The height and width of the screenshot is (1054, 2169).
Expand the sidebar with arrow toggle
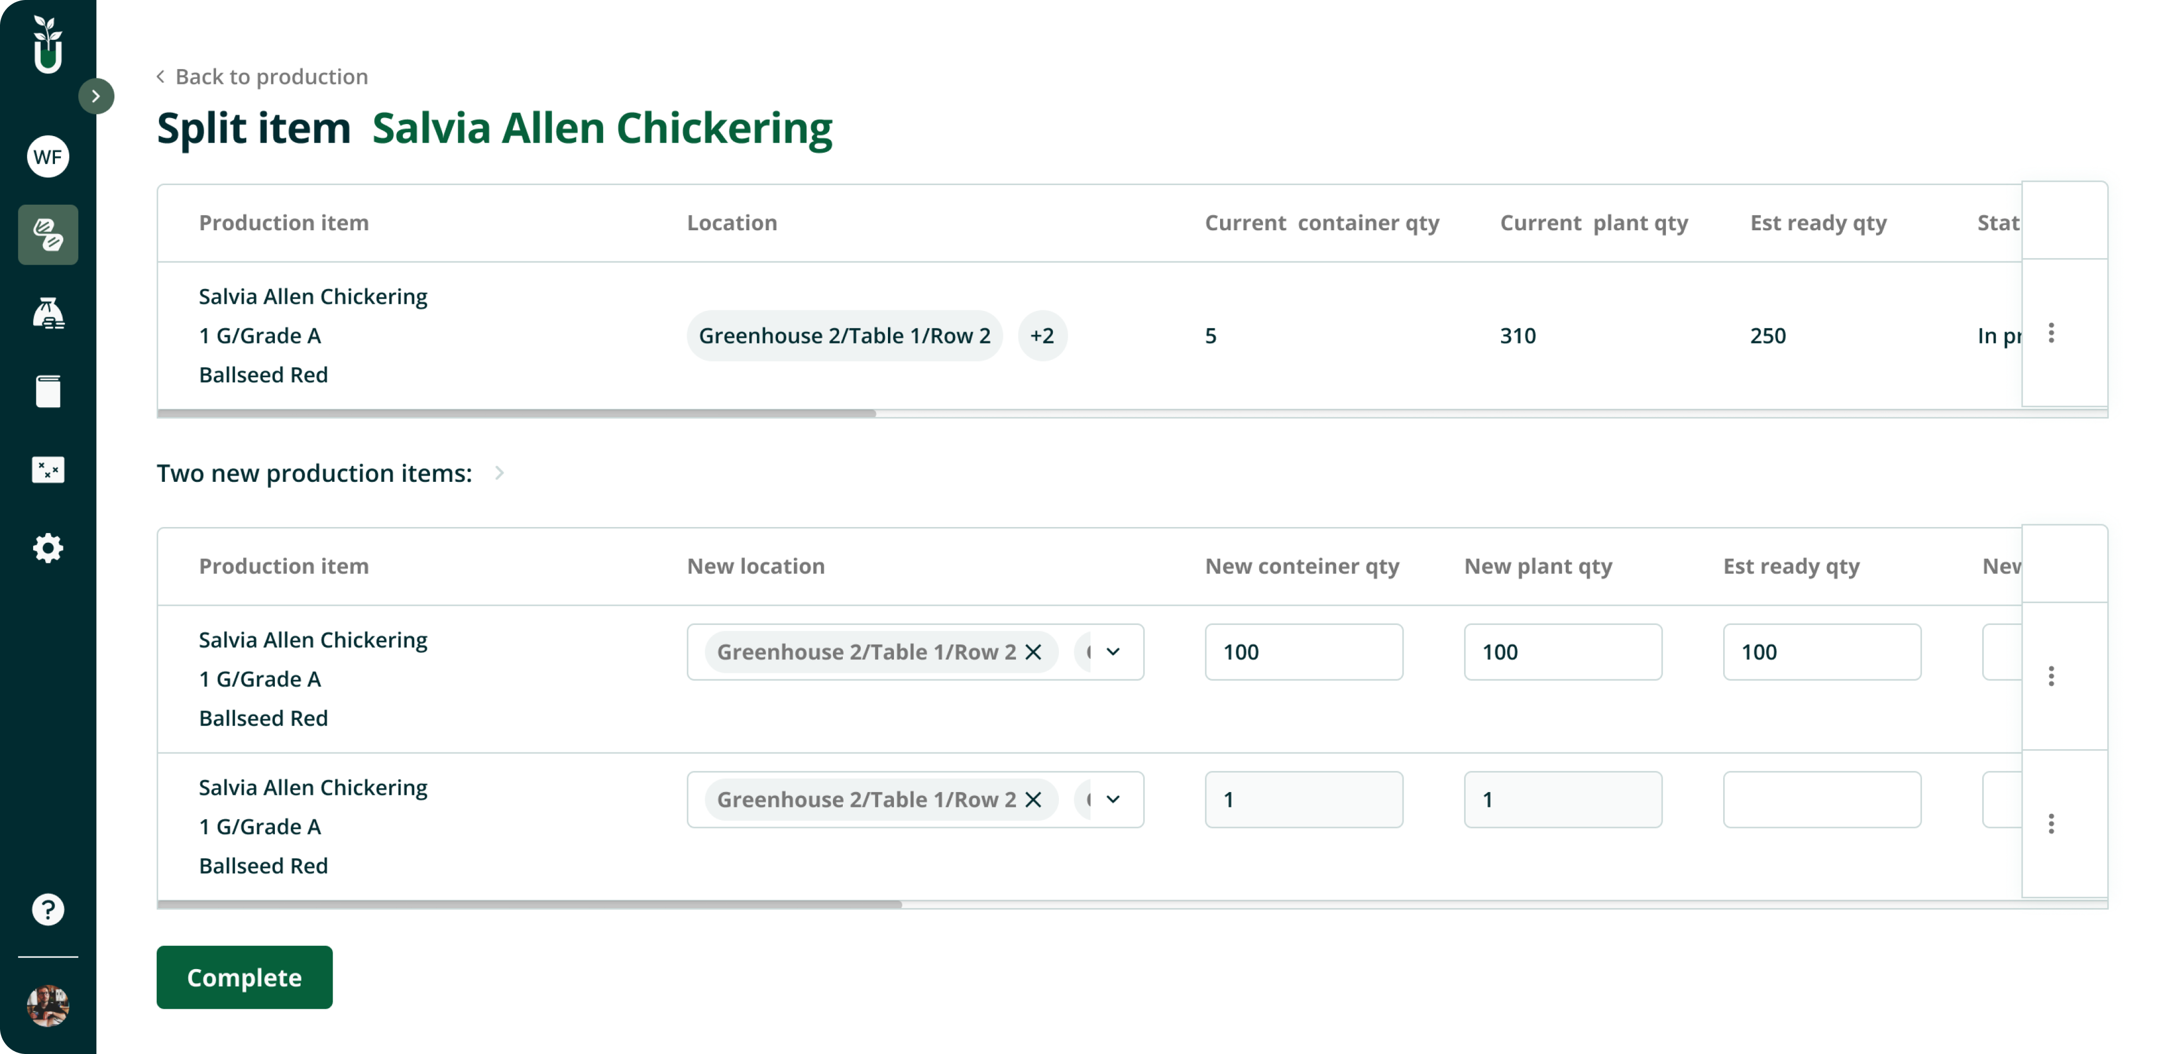coord(96,96)
